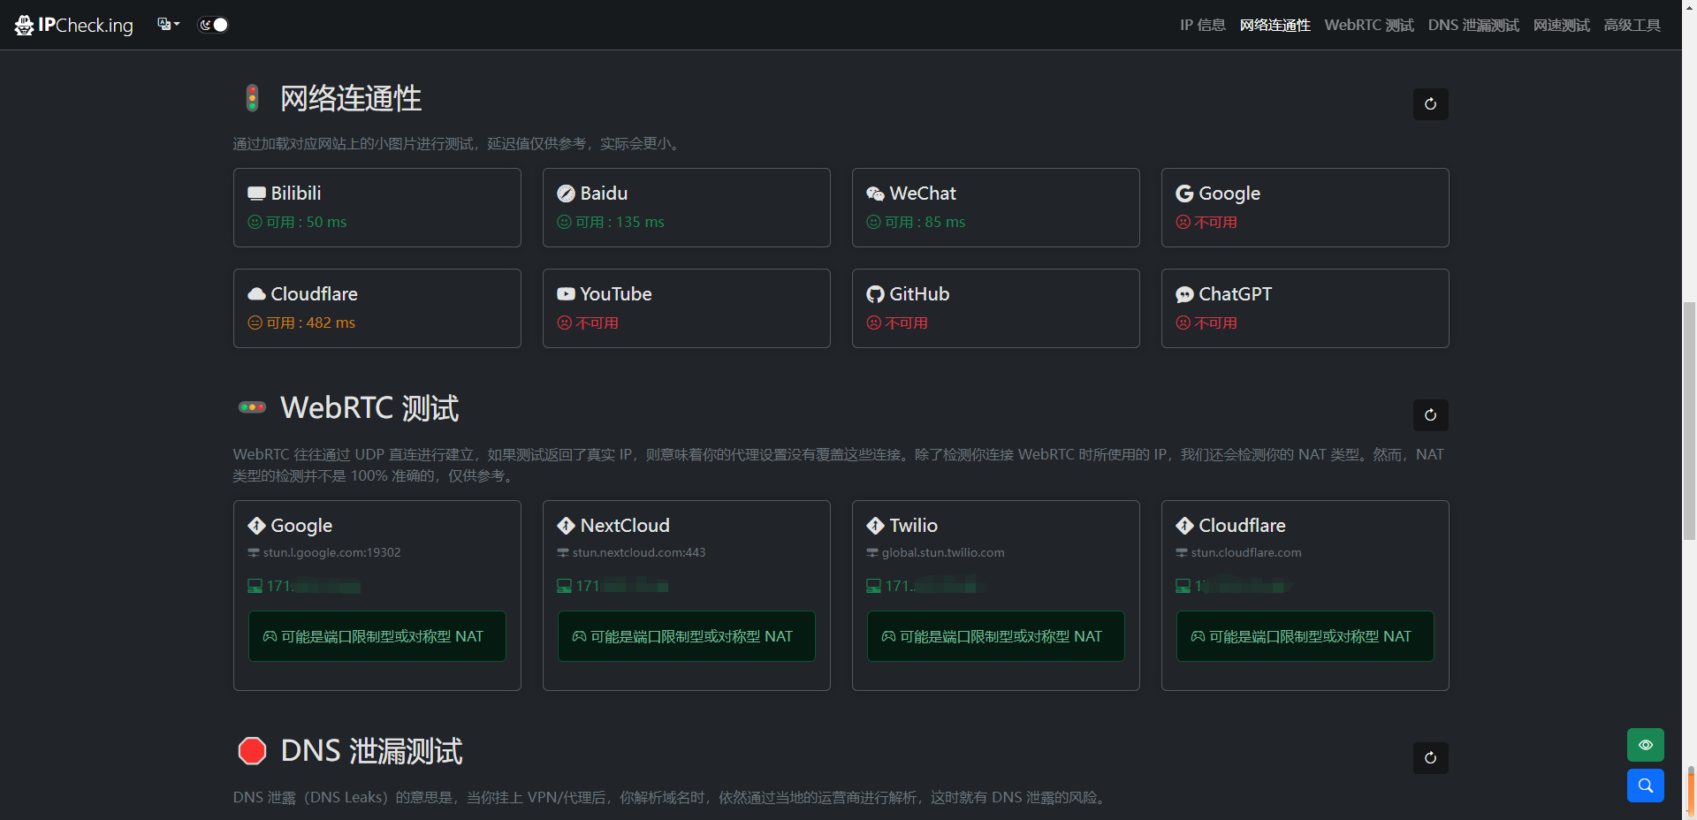Rerun the DNS 泄漏测试 refresh icon
The image size is (1697, 820).
pyautogui.click(x=1430, y=758)
